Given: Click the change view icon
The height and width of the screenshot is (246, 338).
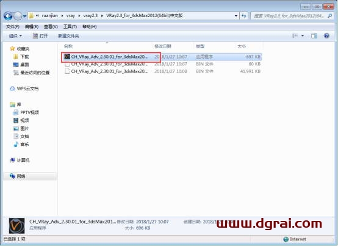Looking at the screenshot, I should tap(295, 36).
